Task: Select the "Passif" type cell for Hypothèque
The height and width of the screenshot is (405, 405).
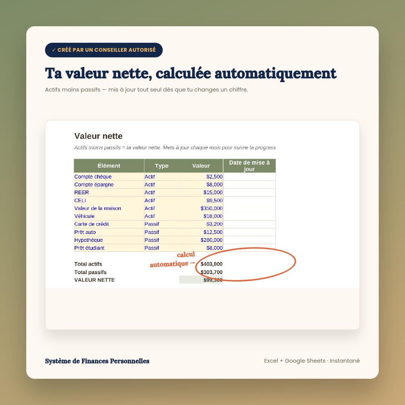Action: [162, 240]
